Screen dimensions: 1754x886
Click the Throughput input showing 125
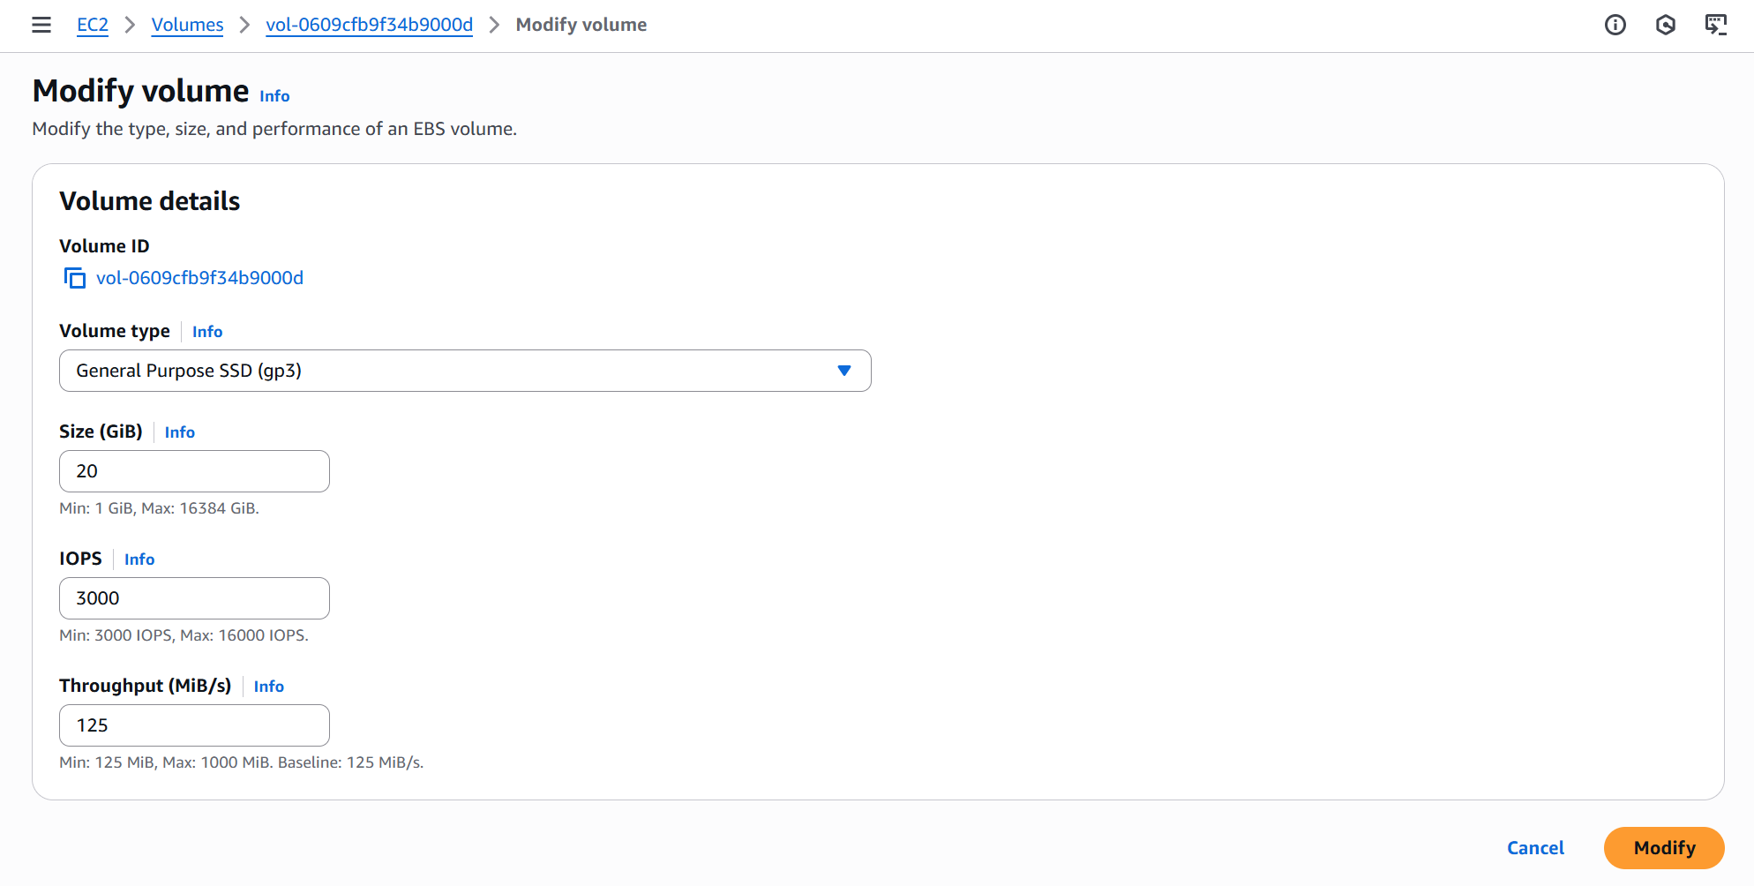194,725
